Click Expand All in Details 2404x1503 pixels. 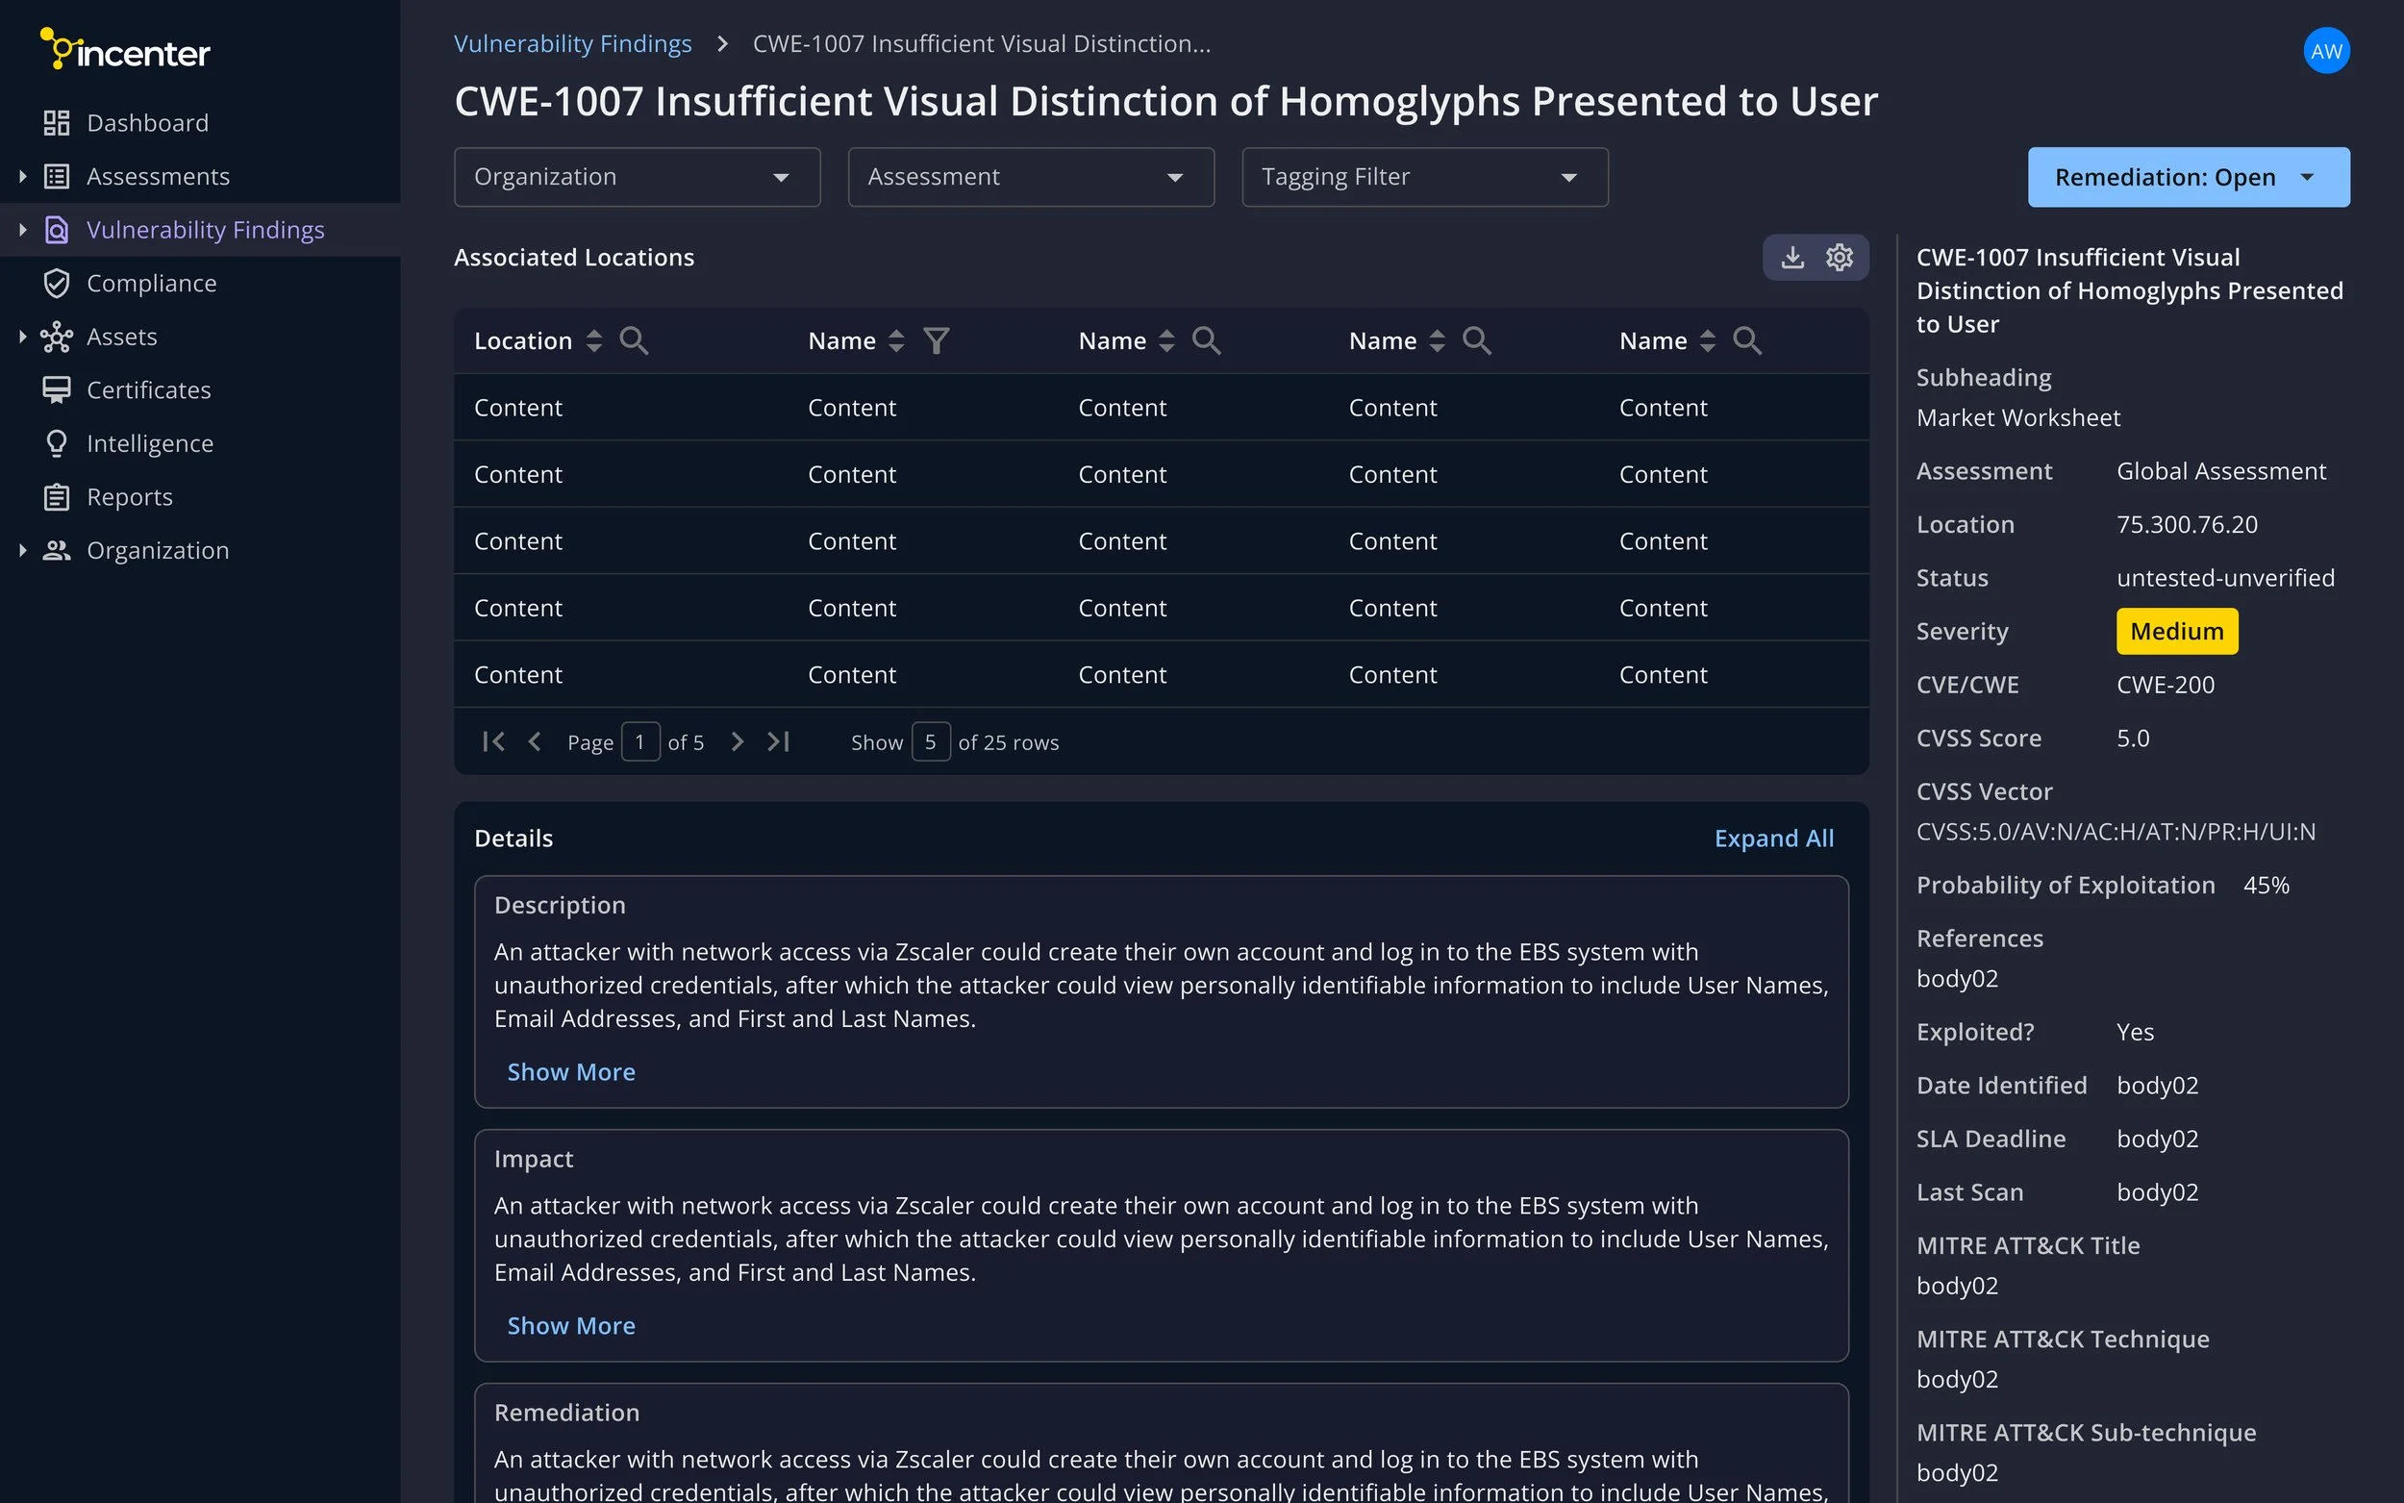(1773, 838)
